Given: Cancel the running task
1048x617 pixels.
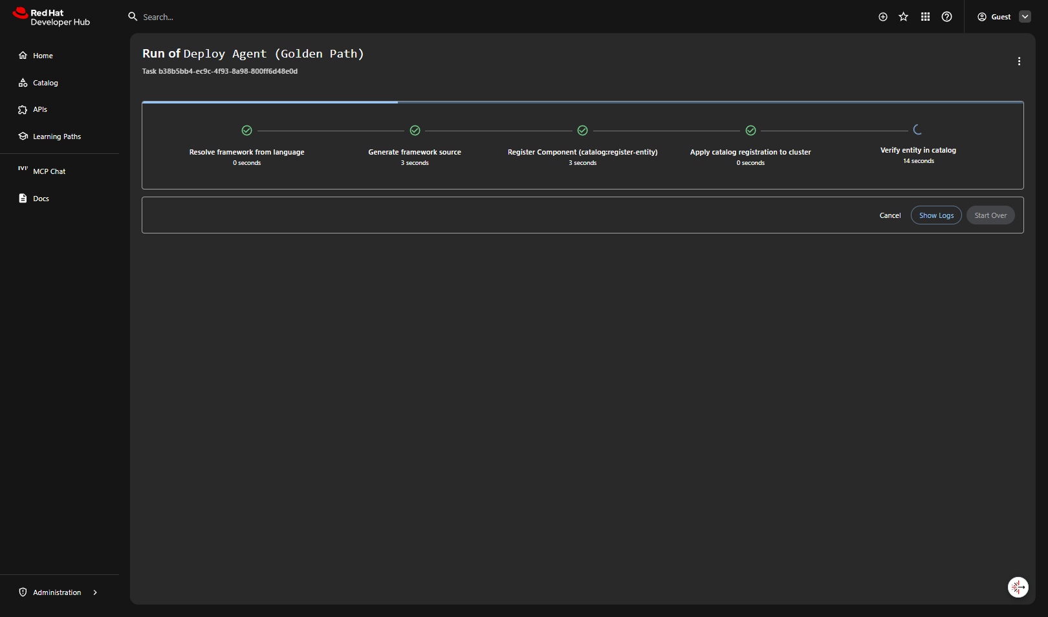Looking at the screenshot, I should pos(890,215).
